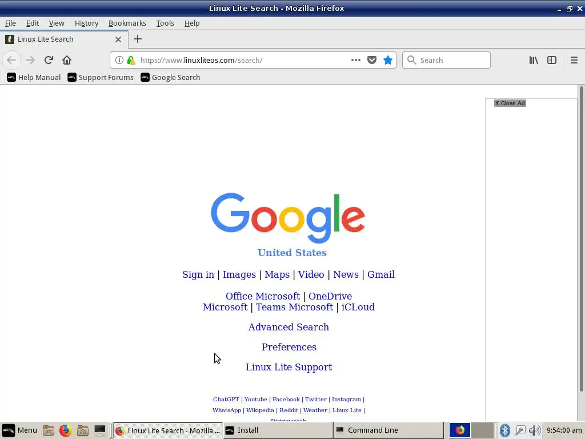Open the Weather link

click(x=315, y=410)
